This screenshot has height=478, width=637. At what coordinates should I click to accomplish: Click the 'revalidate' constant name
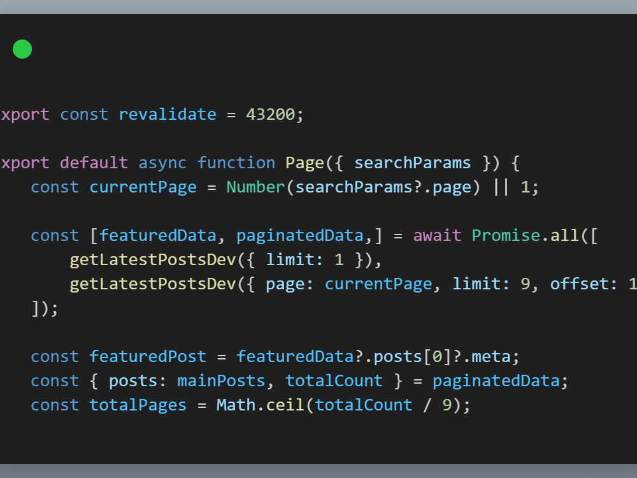click(168, 114)
